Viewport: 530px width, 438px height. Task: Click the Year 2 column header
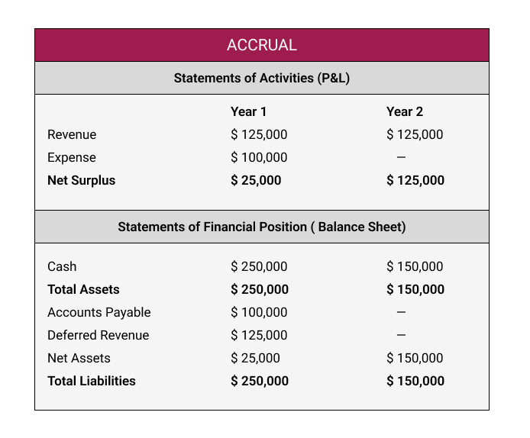pyautogui.click(x=404, y=111)
